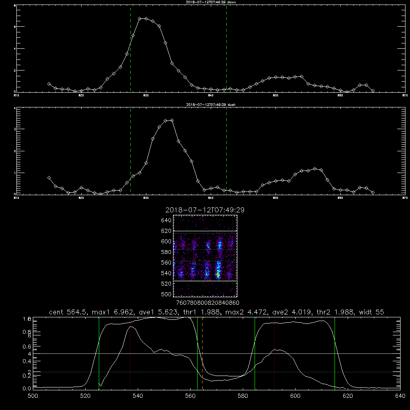
Task: Click the '600' x-axis label of bottom plot
Action: 295,396
